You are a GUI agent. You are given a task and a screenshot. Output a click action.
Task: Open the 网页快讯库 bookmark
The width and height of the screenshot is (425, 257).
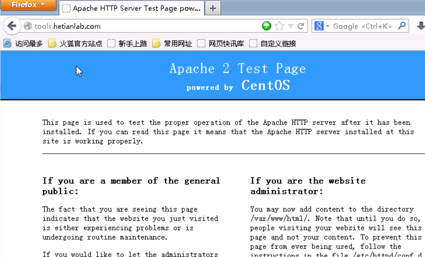click(x=220, y=43)
